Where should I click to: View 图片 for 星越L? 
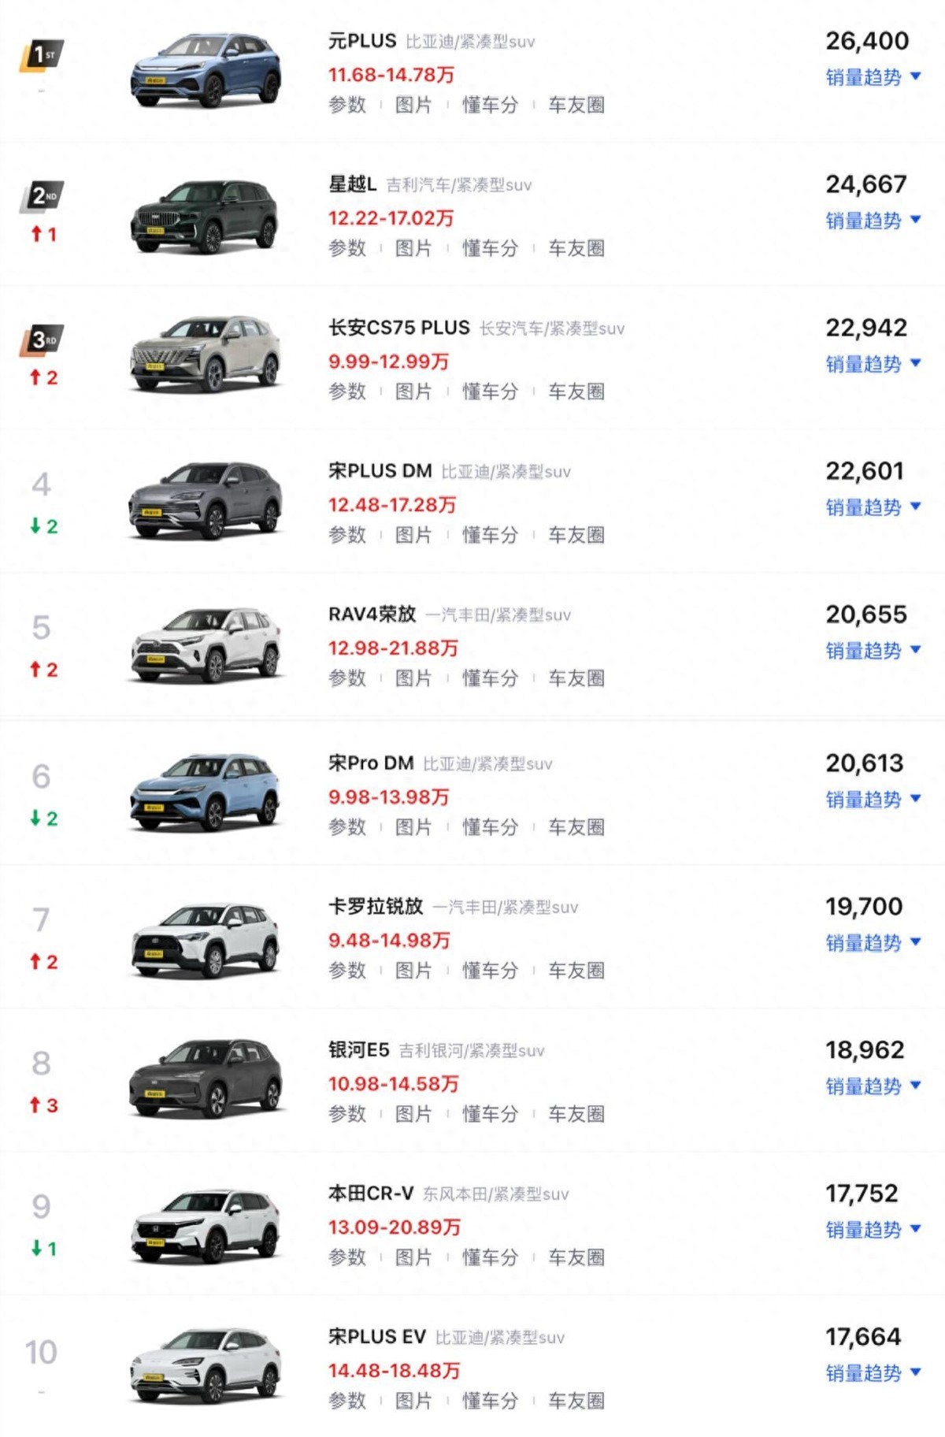(413, 248)
